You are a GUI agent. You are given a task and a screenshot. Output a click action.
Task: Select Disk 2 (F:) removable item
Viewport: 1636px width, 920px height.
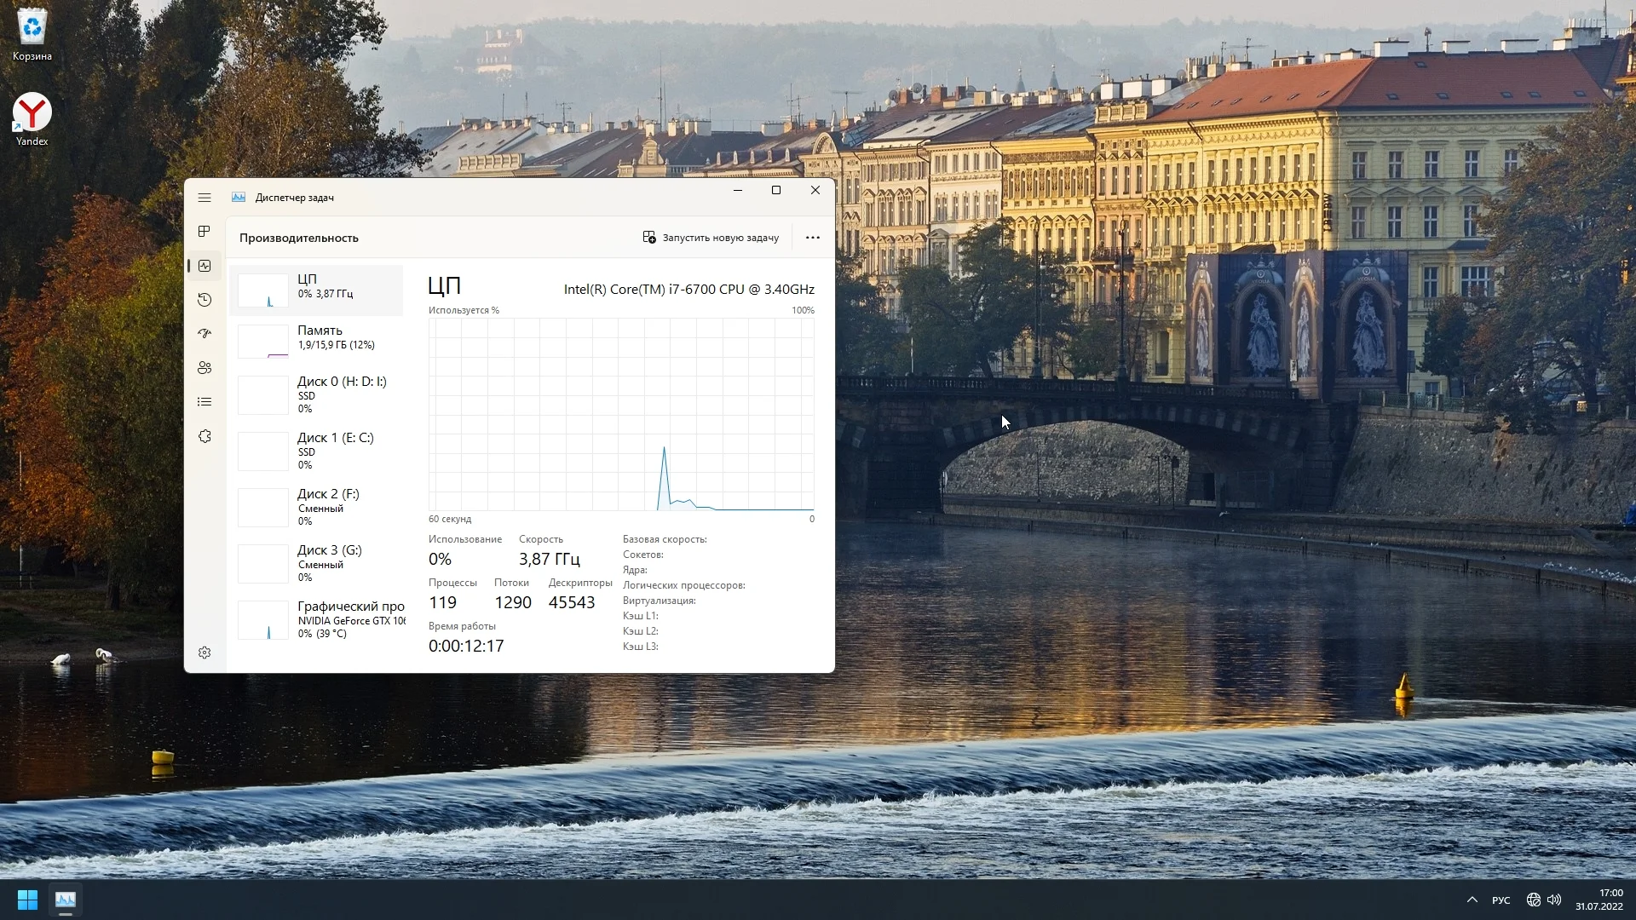pos(317,507)
